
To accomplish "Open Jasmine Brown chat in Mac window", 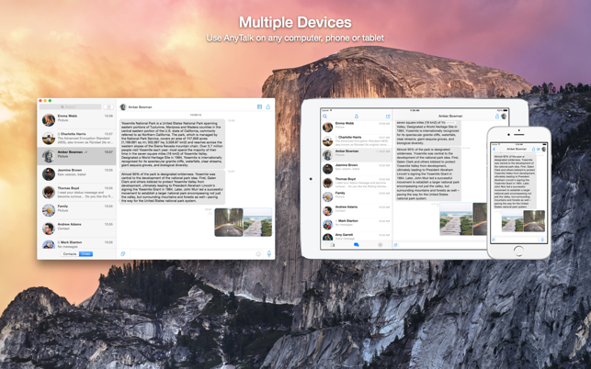I will [x=77, y=174].
